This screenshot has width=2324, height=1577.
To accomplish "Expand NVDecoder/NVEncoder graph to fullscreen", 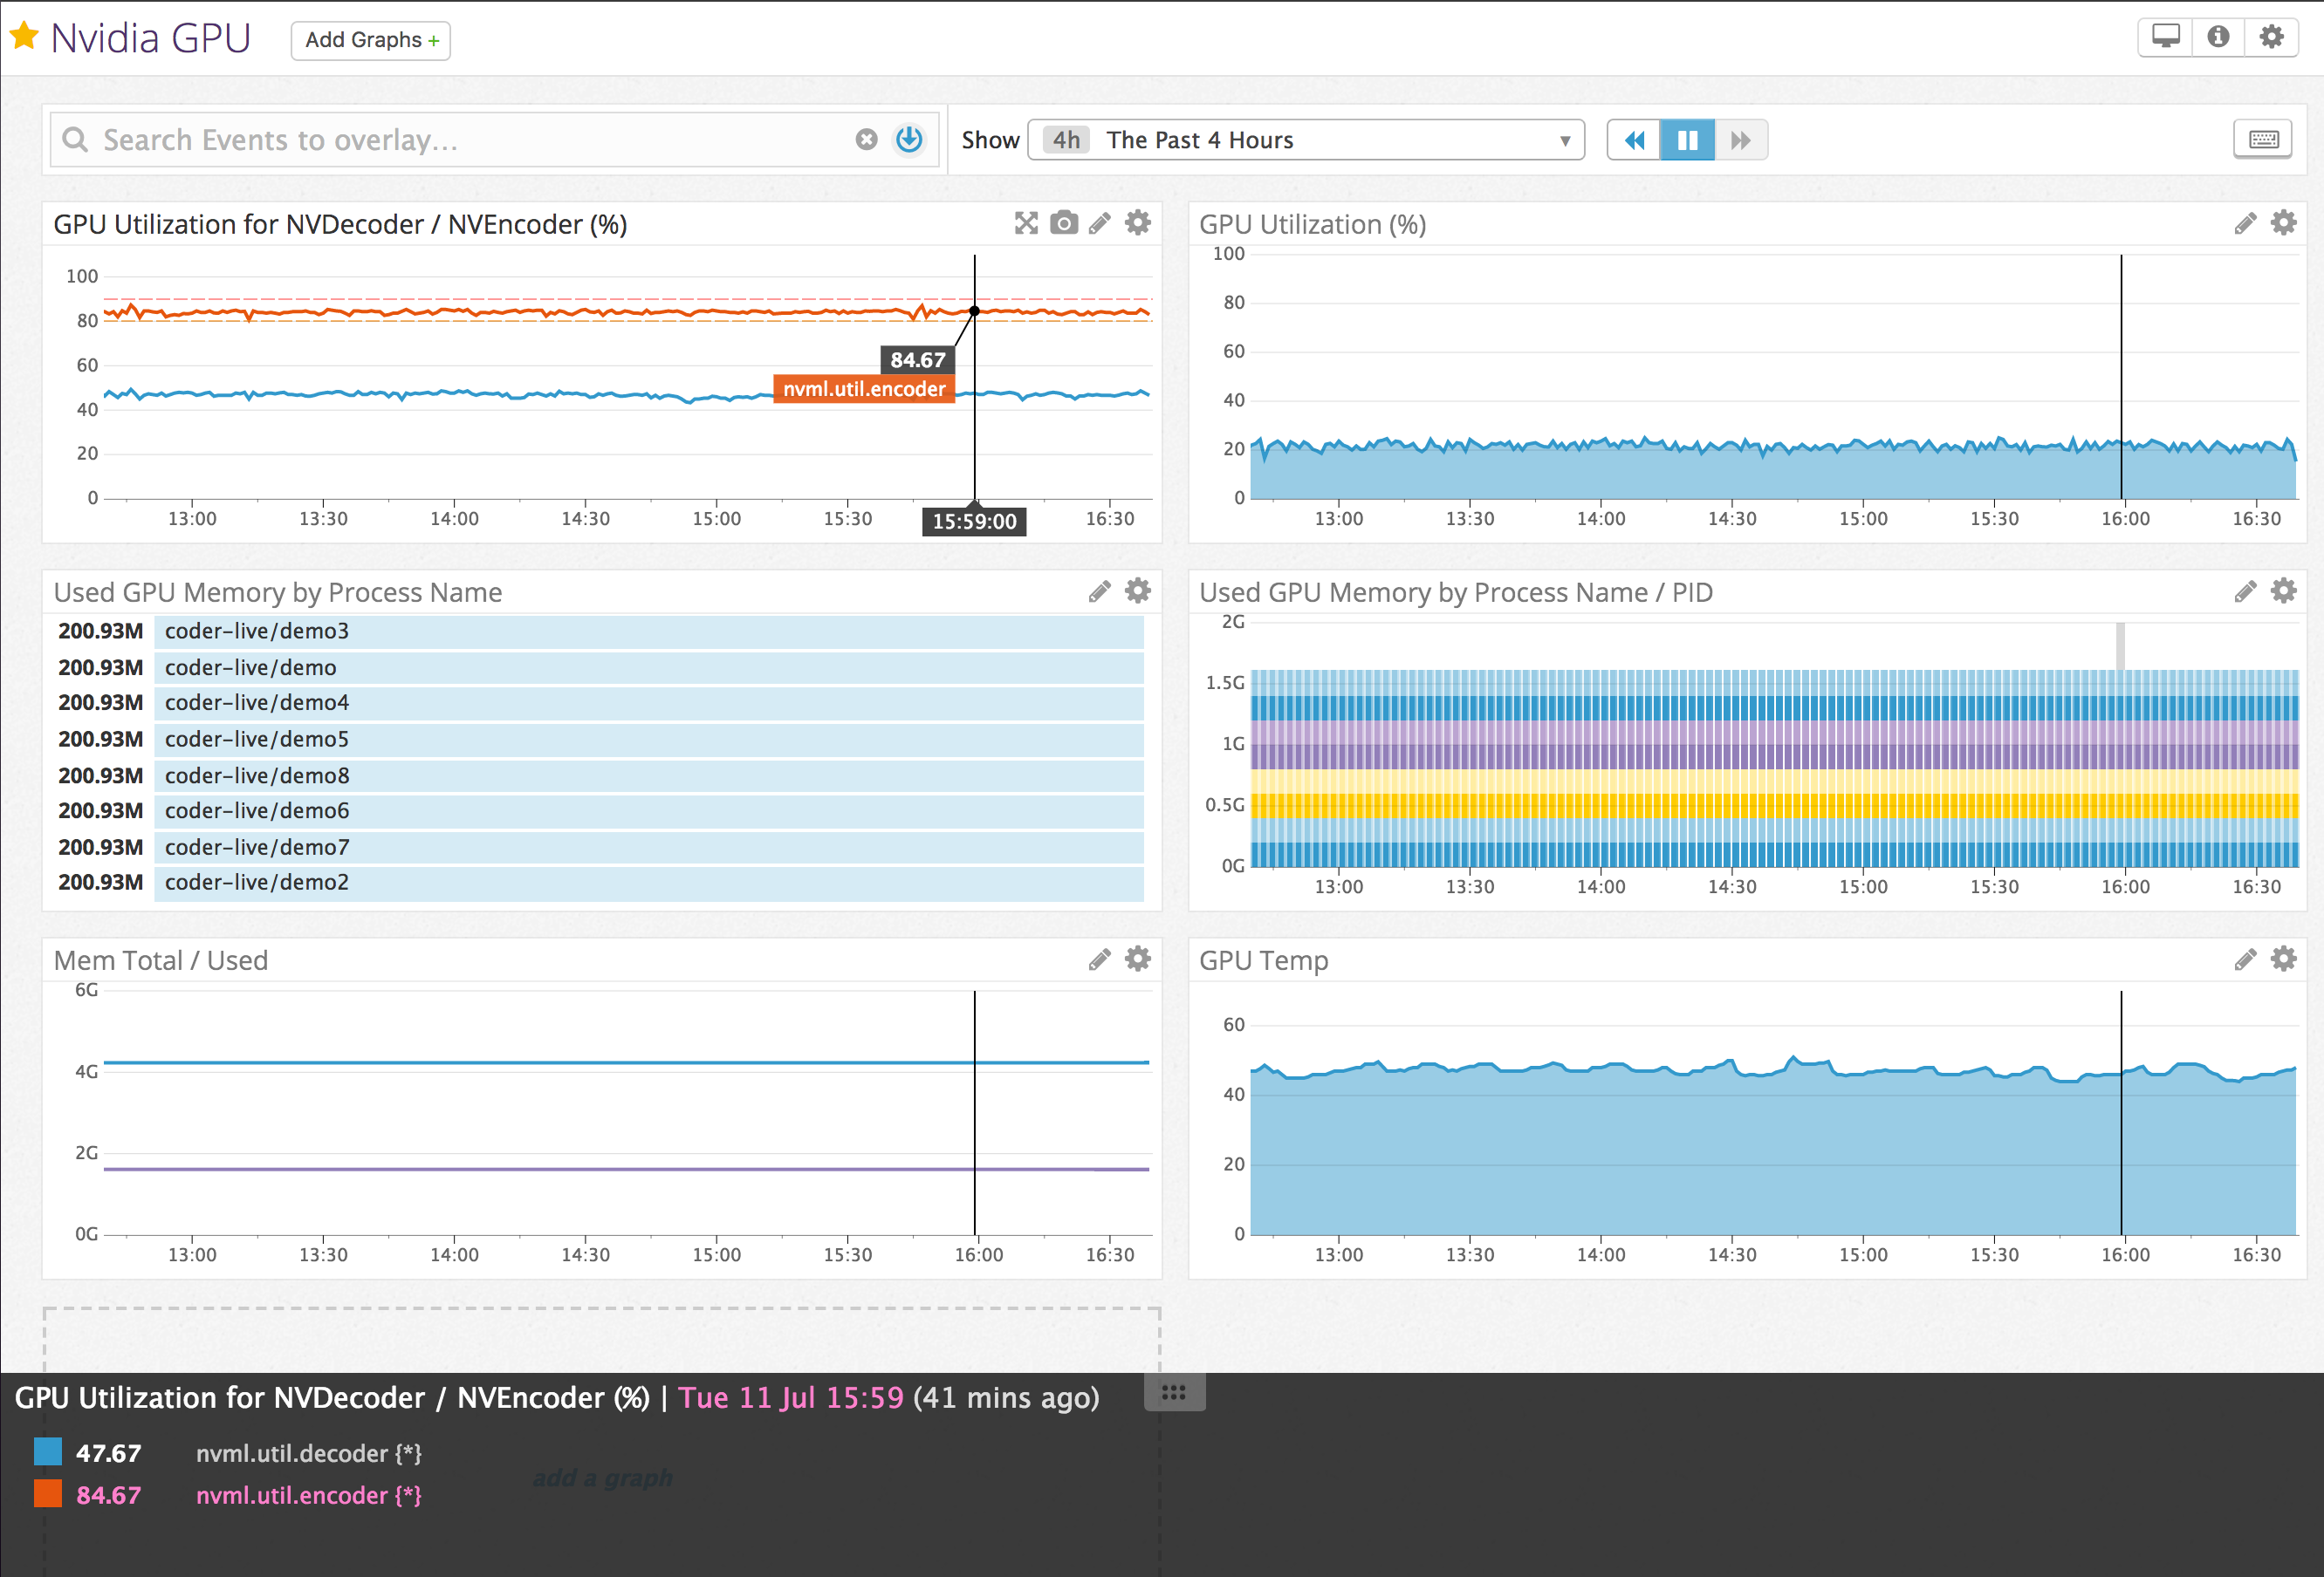I will 1026,223.
